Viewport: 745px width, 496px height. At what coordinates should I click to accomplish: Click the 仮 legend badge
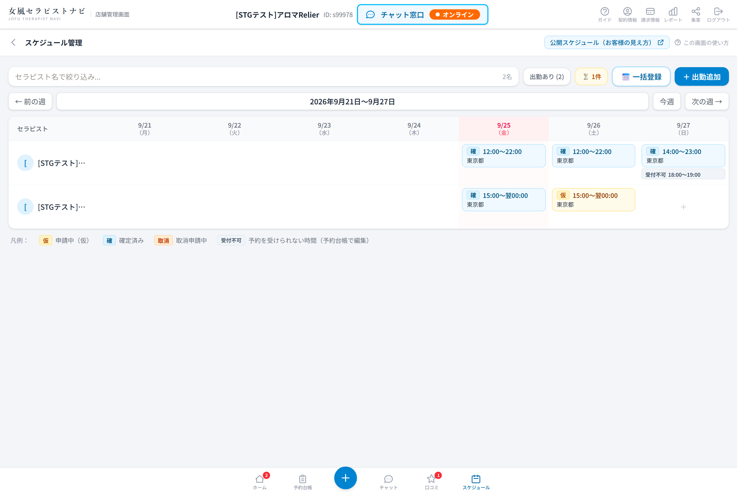click(x=46, y=243)
